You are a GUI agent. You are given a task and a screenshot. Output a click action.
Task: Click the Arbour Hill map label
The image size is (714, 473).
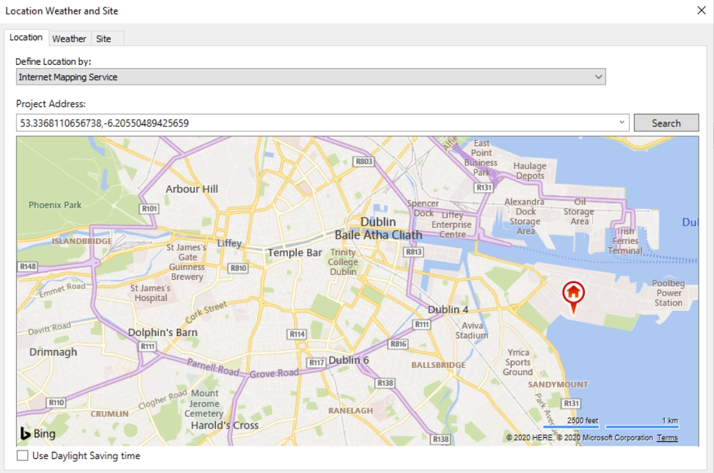coord(191,189)
